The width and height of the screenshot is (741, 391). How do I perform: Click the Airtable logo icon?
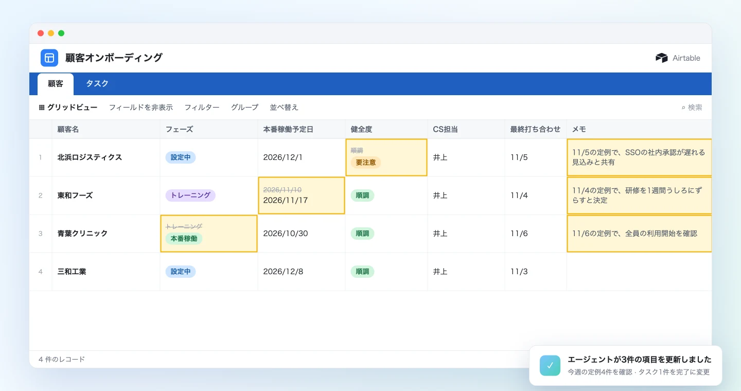pos(661,58)
